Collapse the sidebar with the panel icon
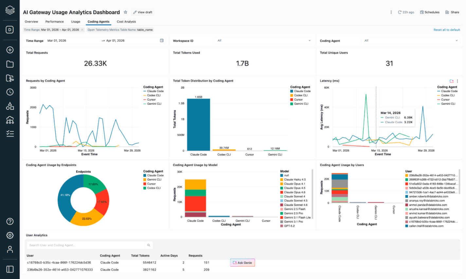Viewport: 466px width, 279px height. (x=10, y=269)
